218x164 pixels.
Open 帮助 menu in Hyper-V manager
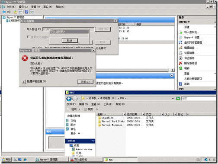pos(60,7)
